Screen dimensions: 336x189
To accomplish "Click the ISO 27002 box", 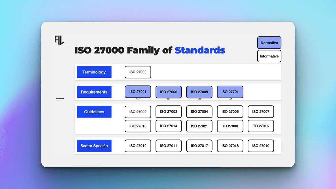I will point(137,112).
